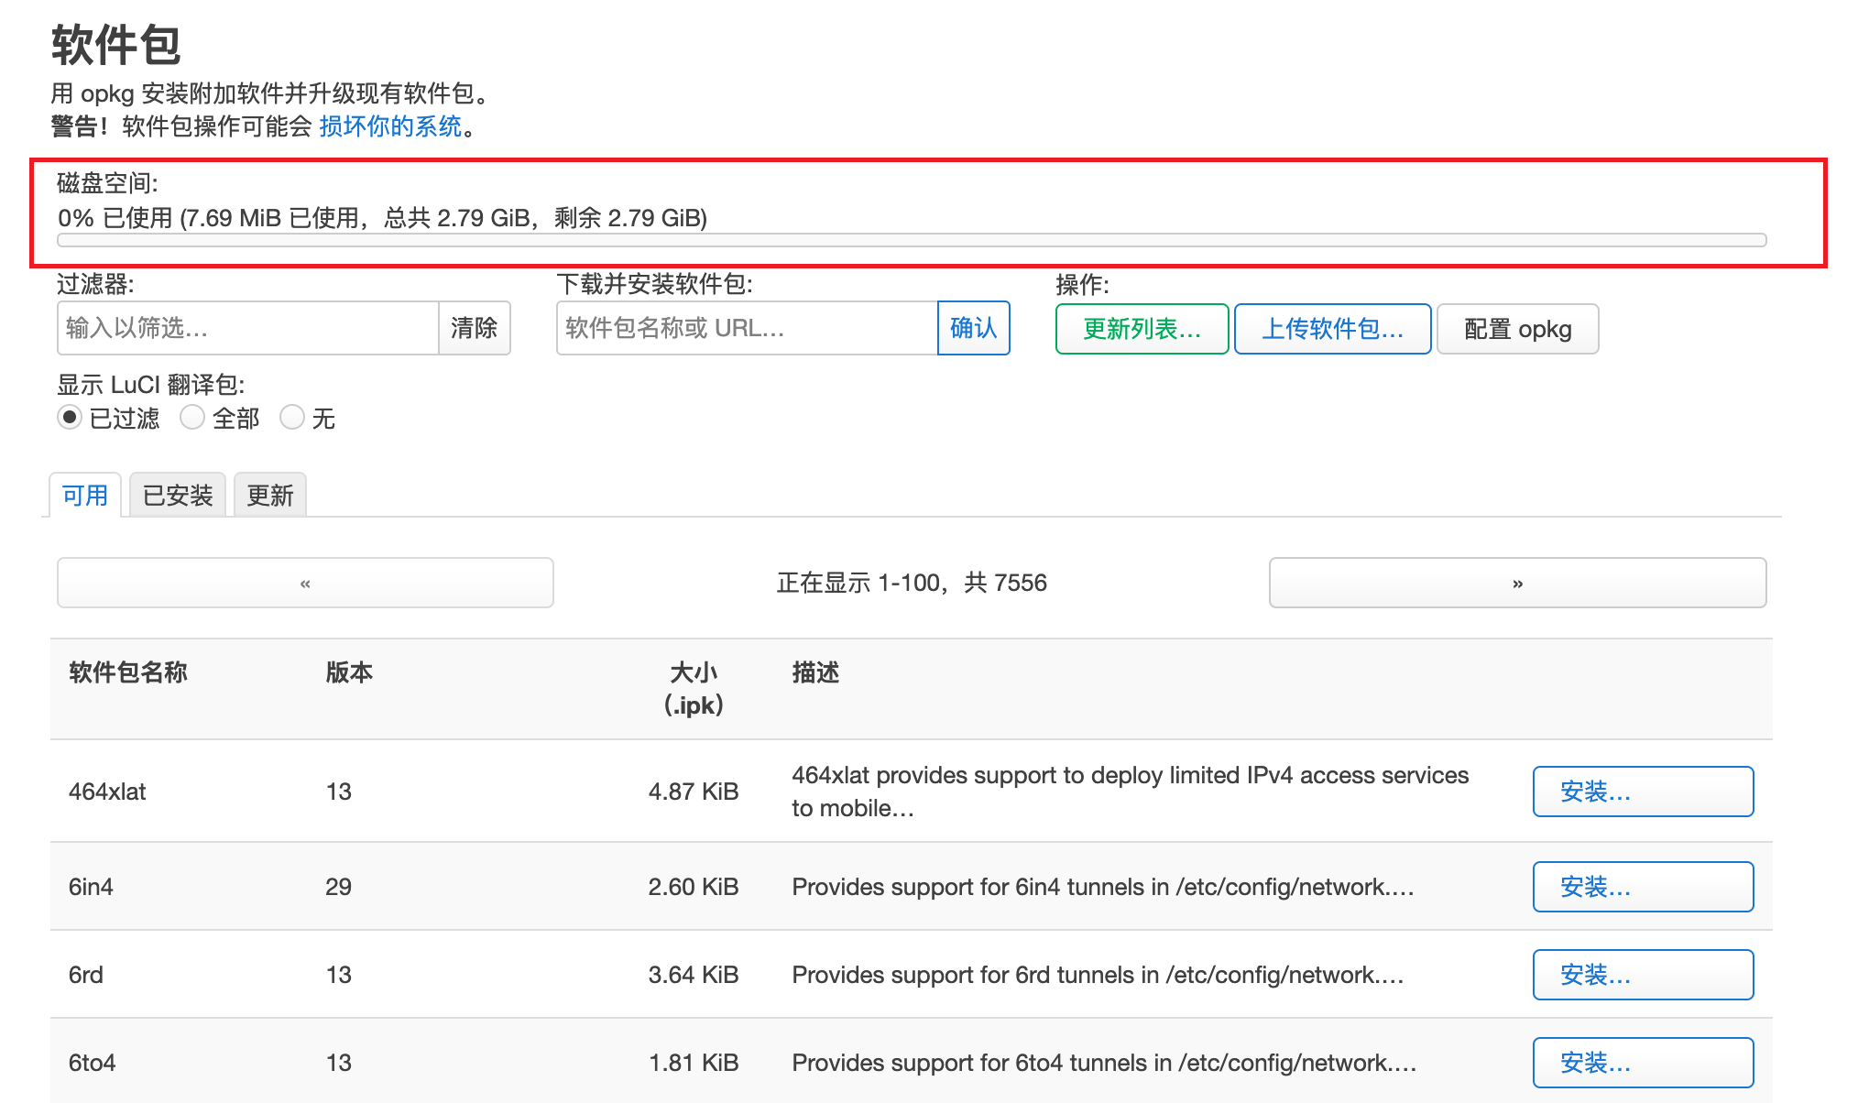Install the 6rd package
Screen dimensions: 1858x1103
pos(1643,975)
